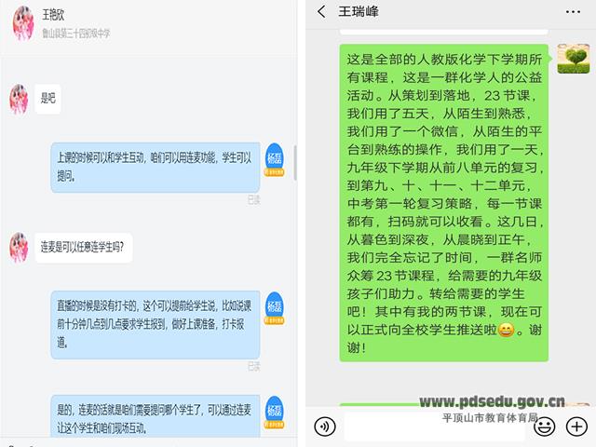Image resolution: width=596 pixels, height=447 pixels.
Task: Click the chat title 王瑞峰
Action: [358, 11]
